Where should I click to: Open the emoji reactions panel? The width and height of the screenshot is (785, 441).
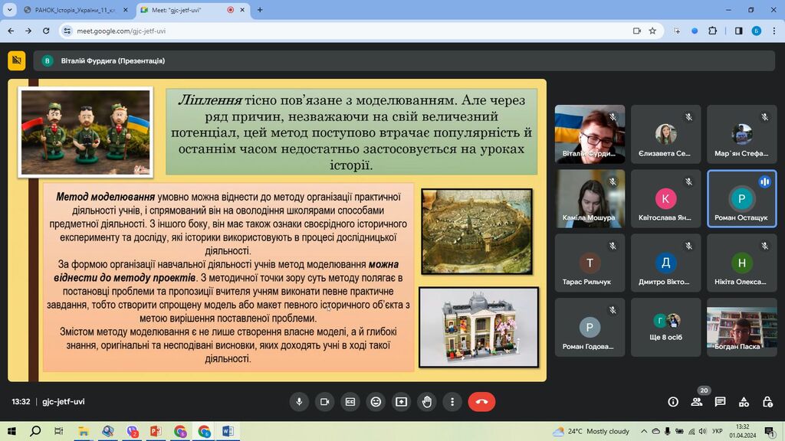(376, 401)
